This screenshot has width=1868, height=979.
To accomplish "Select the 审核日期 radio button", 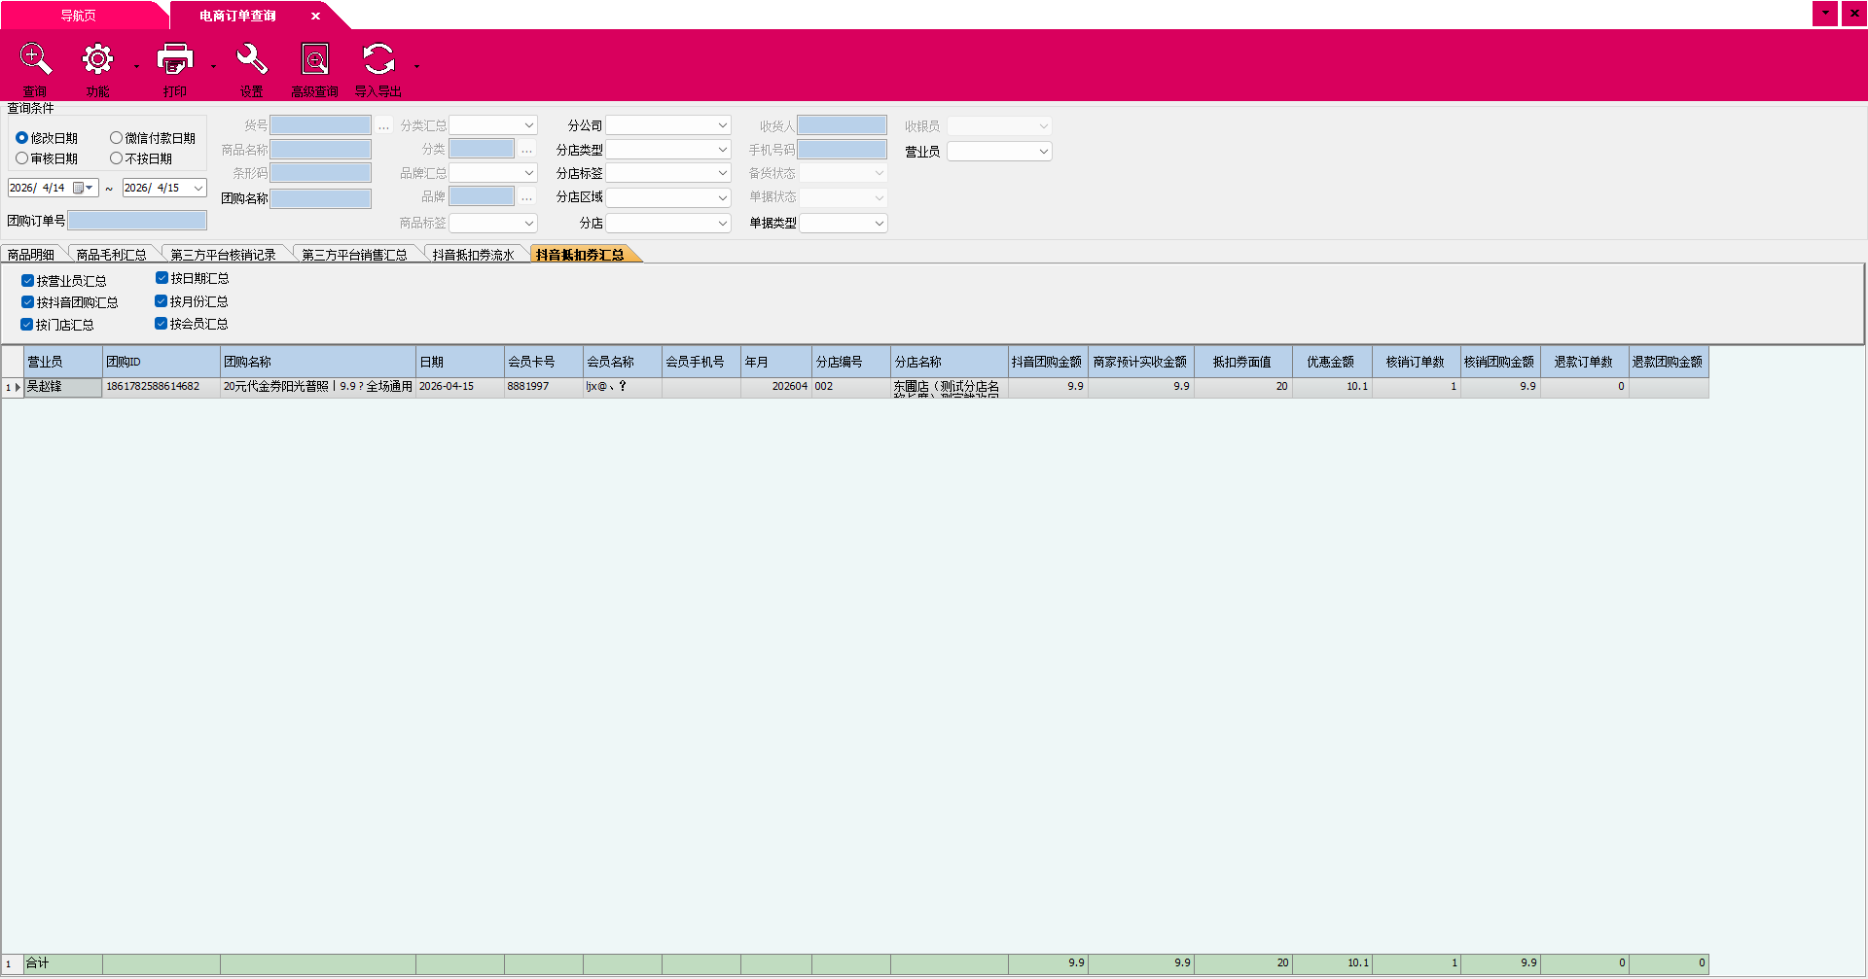I will [22, 158].
